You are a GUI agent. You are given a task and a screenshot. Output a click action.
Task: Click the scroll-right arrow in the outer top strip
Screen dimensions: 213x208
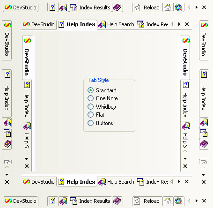[x=197, y=7]
